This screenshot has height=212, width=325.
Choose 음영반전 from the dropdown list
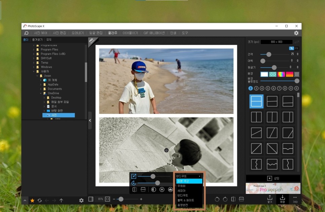click(189, 205)
